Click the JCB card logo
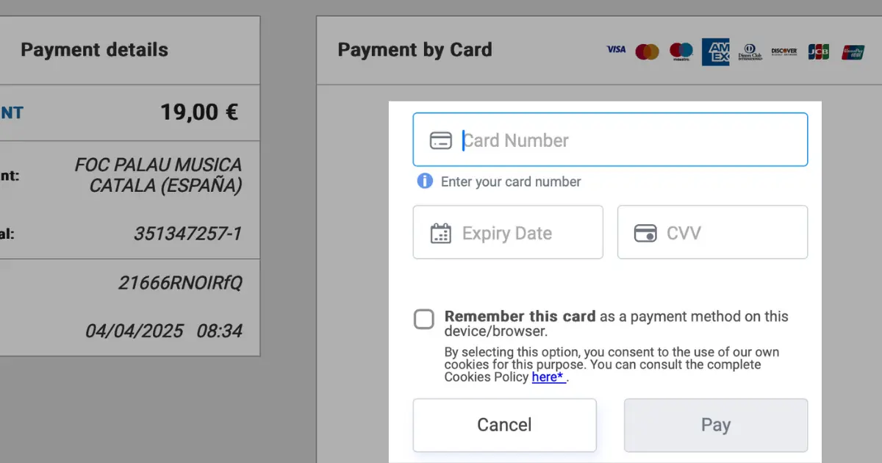The image size is (882, 463). [819, 51]
